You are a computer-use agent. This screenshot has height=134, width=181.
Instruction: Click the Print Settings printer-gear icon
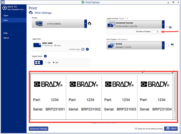[31, 13]
